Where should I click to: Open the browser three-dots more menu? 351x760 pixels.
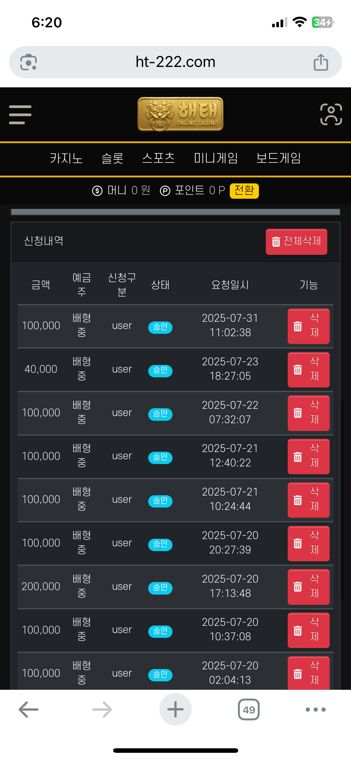coord(315,710)
